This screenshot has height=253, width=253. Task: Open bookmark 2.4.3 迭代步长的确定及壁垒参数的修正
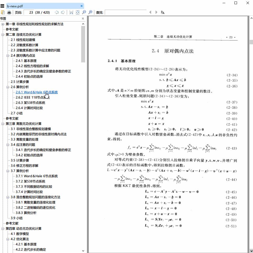pos(43,71)
